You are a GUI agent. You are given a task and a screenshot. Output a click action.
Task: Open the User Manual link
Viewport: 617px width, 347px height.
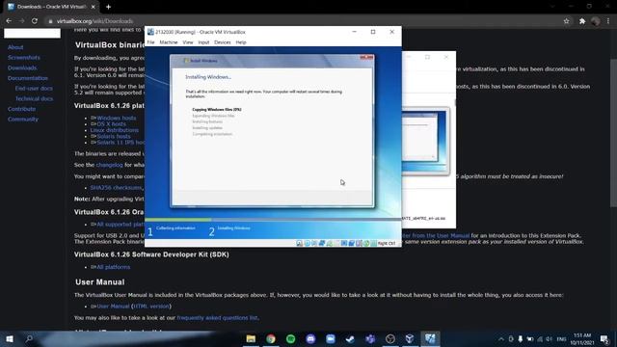(113, 307)
